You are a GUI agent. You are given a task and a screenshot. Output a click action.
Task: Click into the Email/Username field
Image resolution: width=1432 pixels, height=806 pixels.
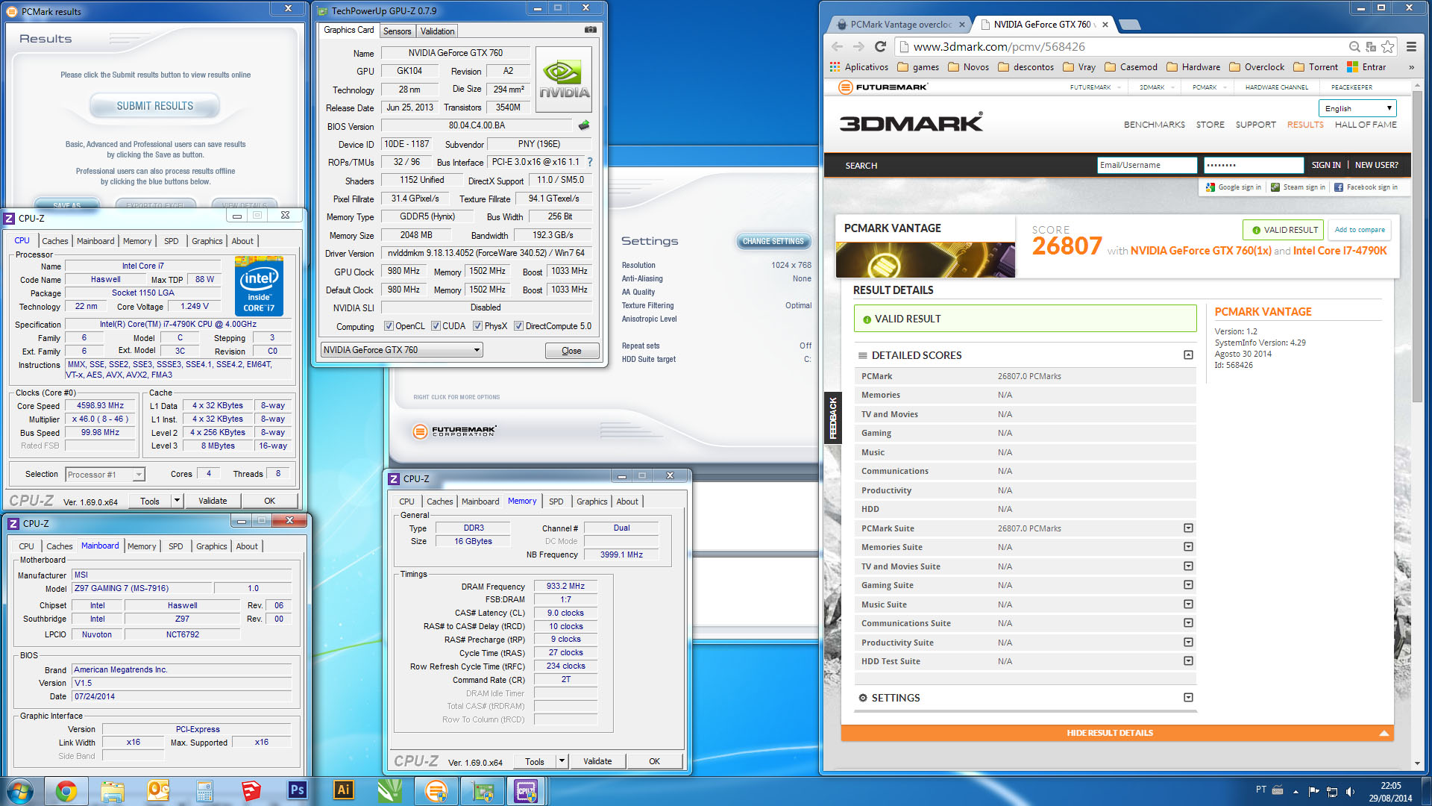click(x=1146, y=165)
